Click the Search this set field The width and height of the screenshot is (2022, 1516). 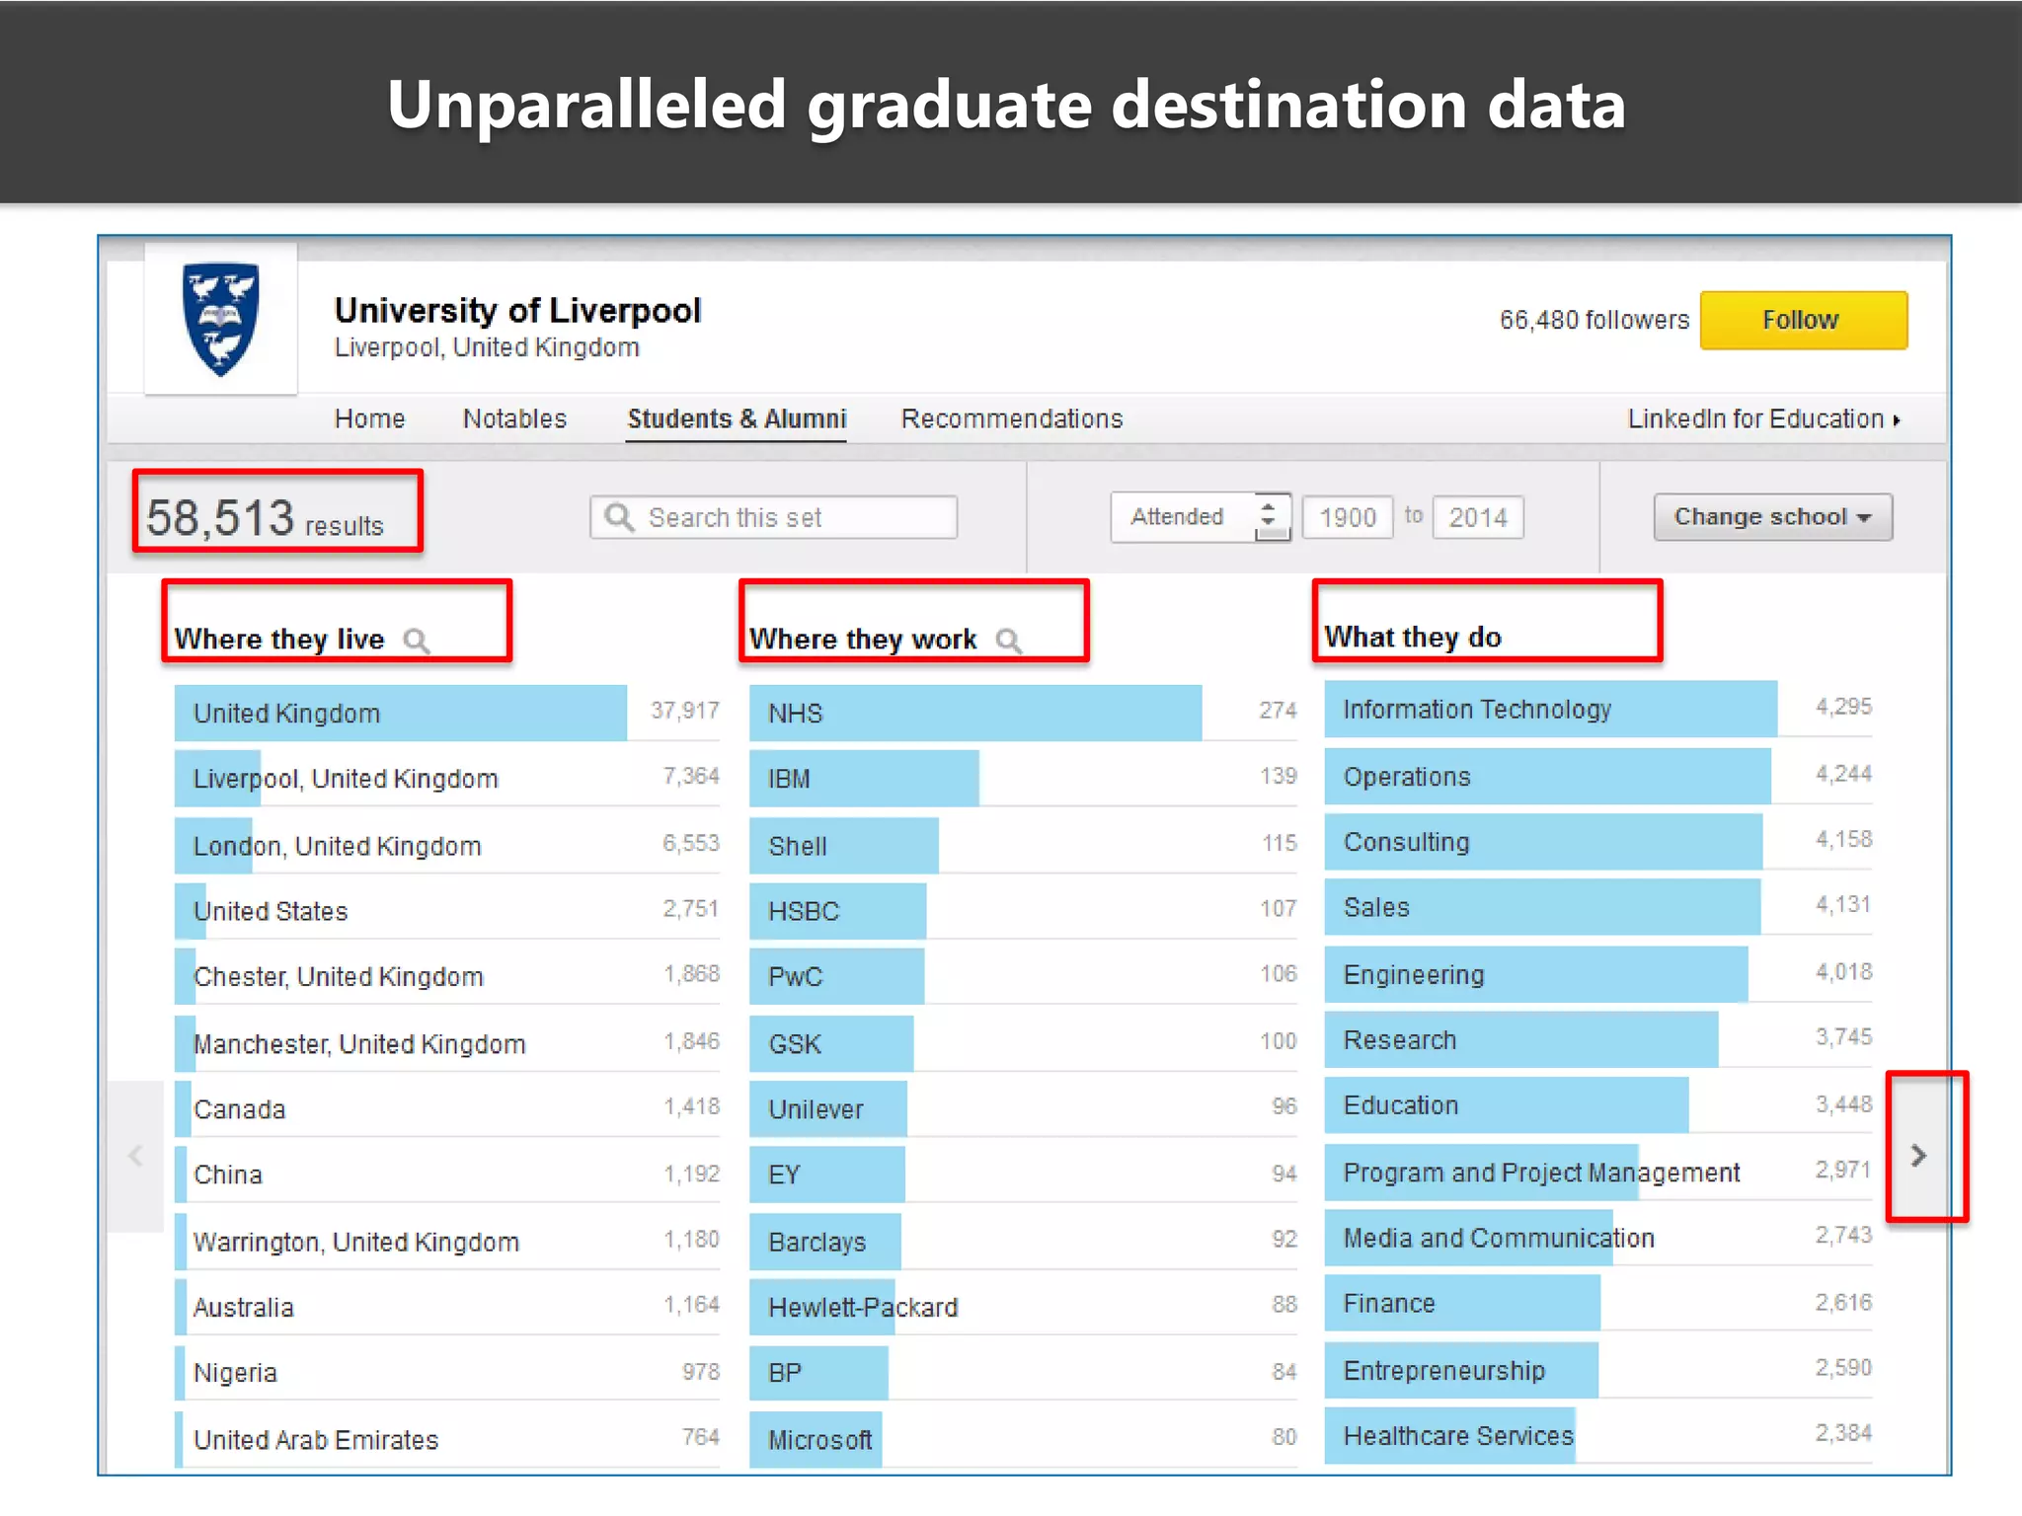[773, 517]
